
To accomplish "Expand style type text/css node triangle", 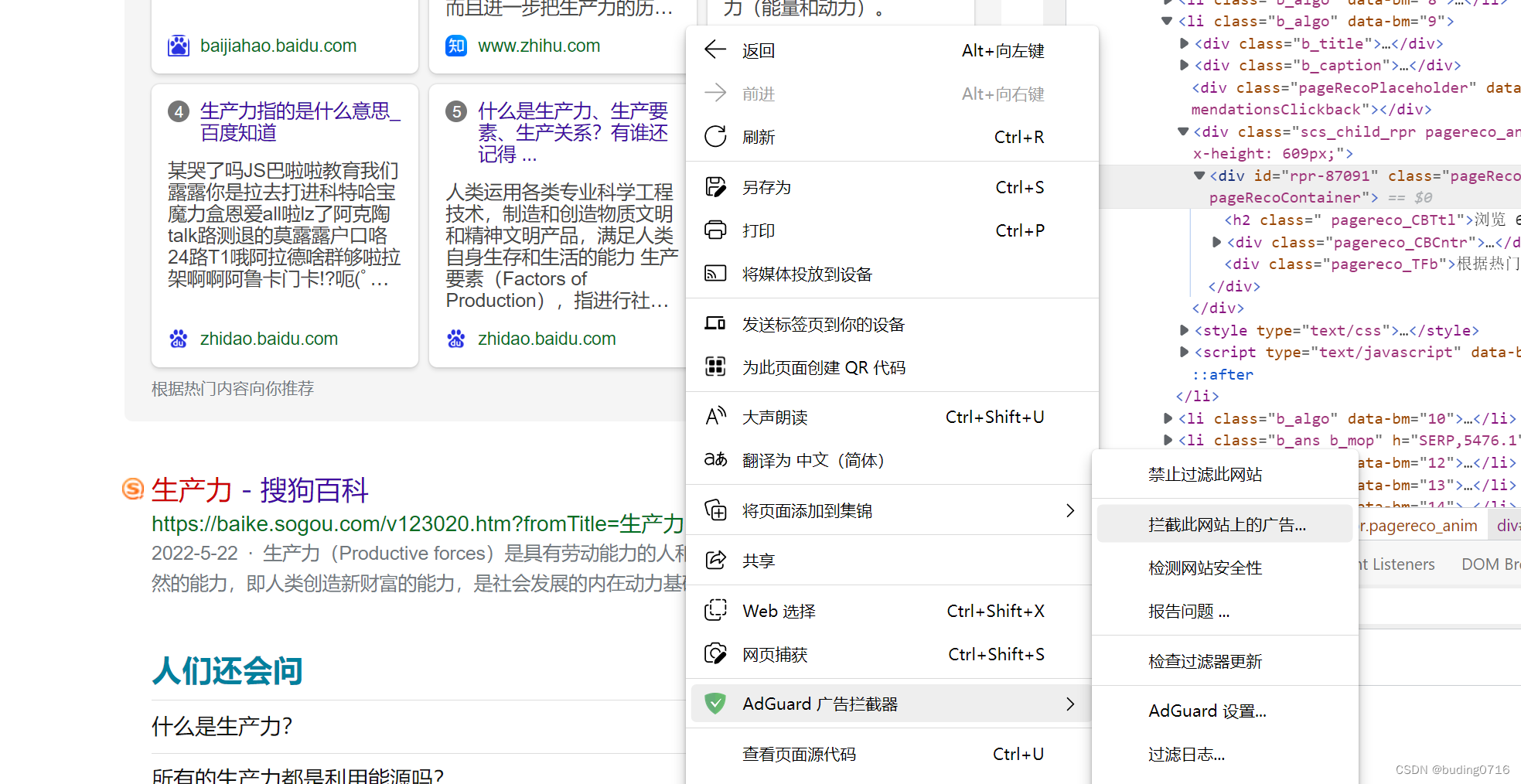I will coord(1184,330).
